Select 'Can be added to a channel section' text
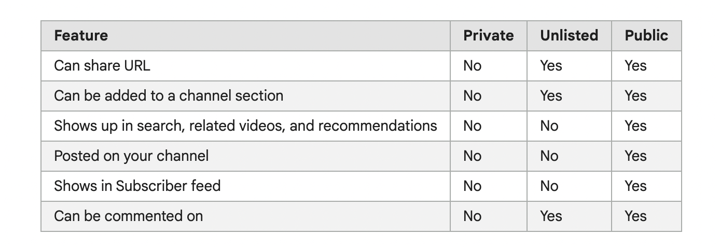 [x=169, y=96]
